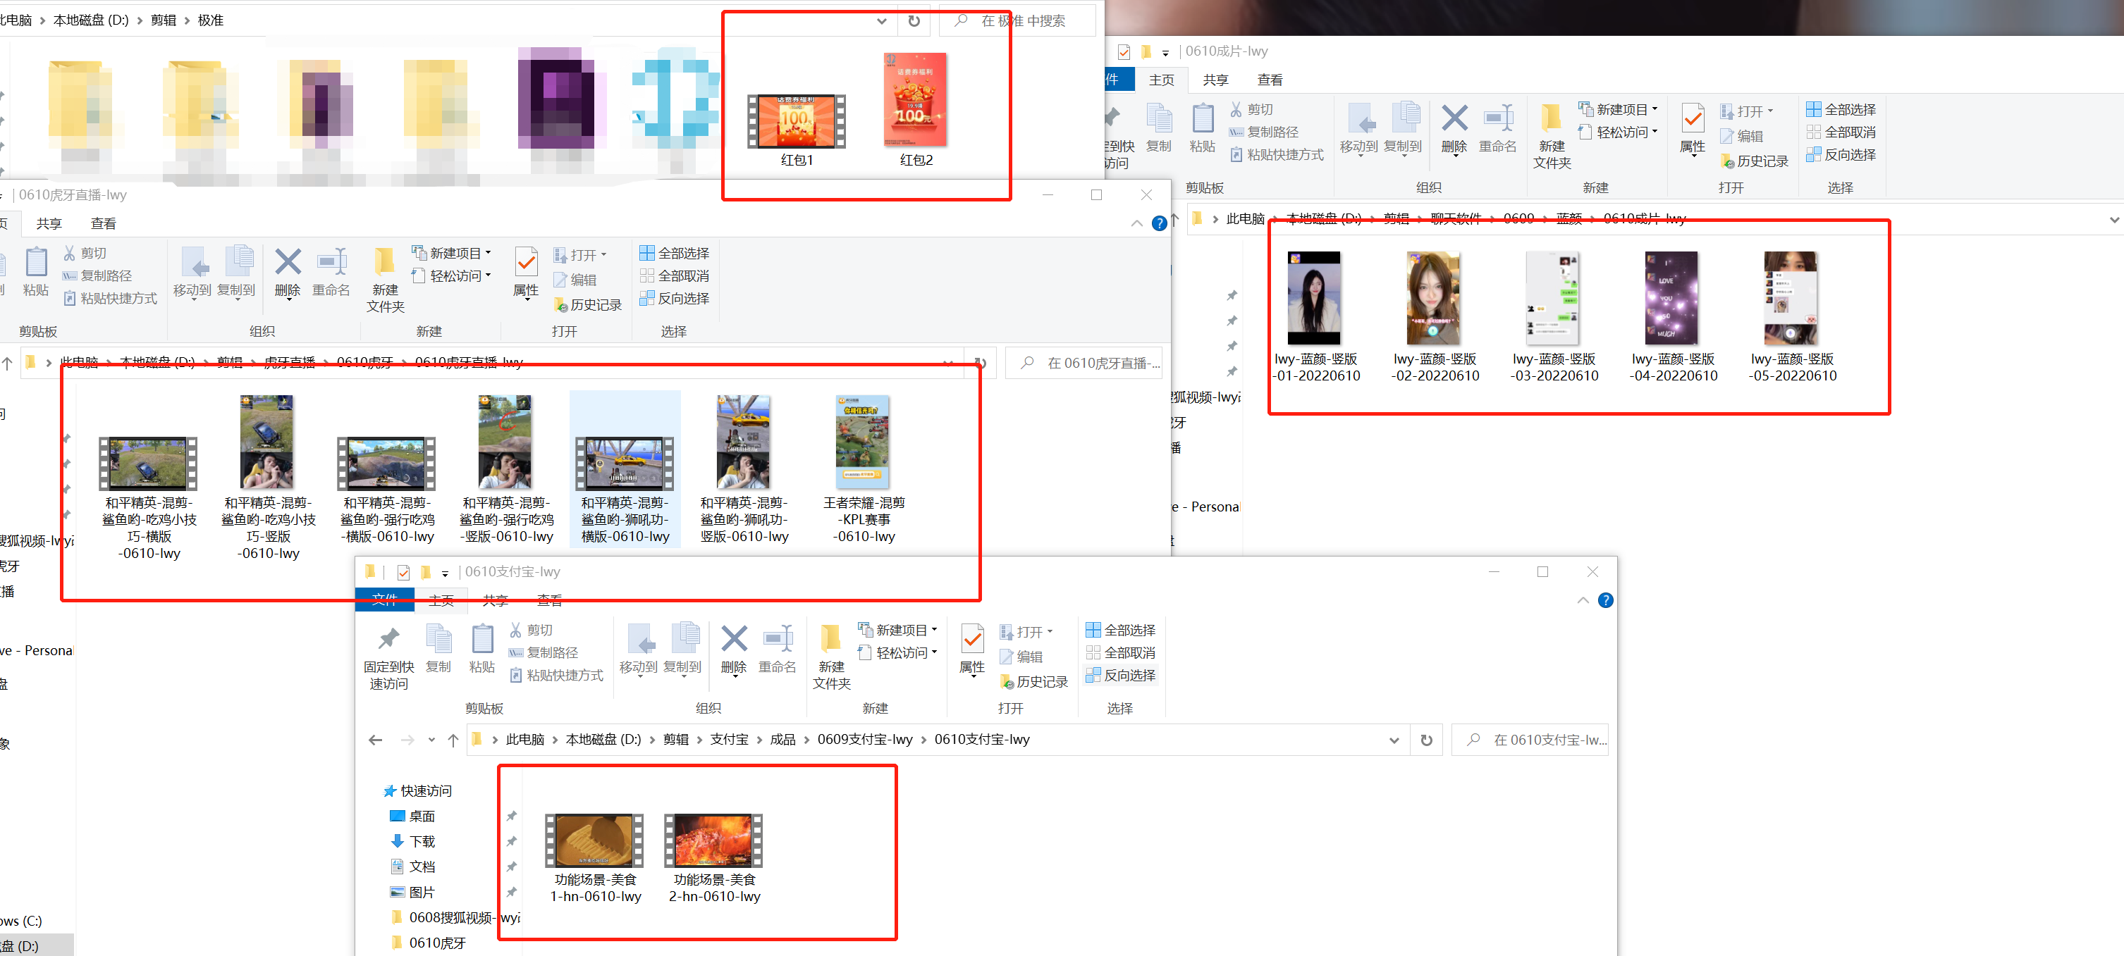This screenshot has width=2124, height=956.
Task: Click Copy path in 0610支付宝-lwy ribbon
Action: 543,653
